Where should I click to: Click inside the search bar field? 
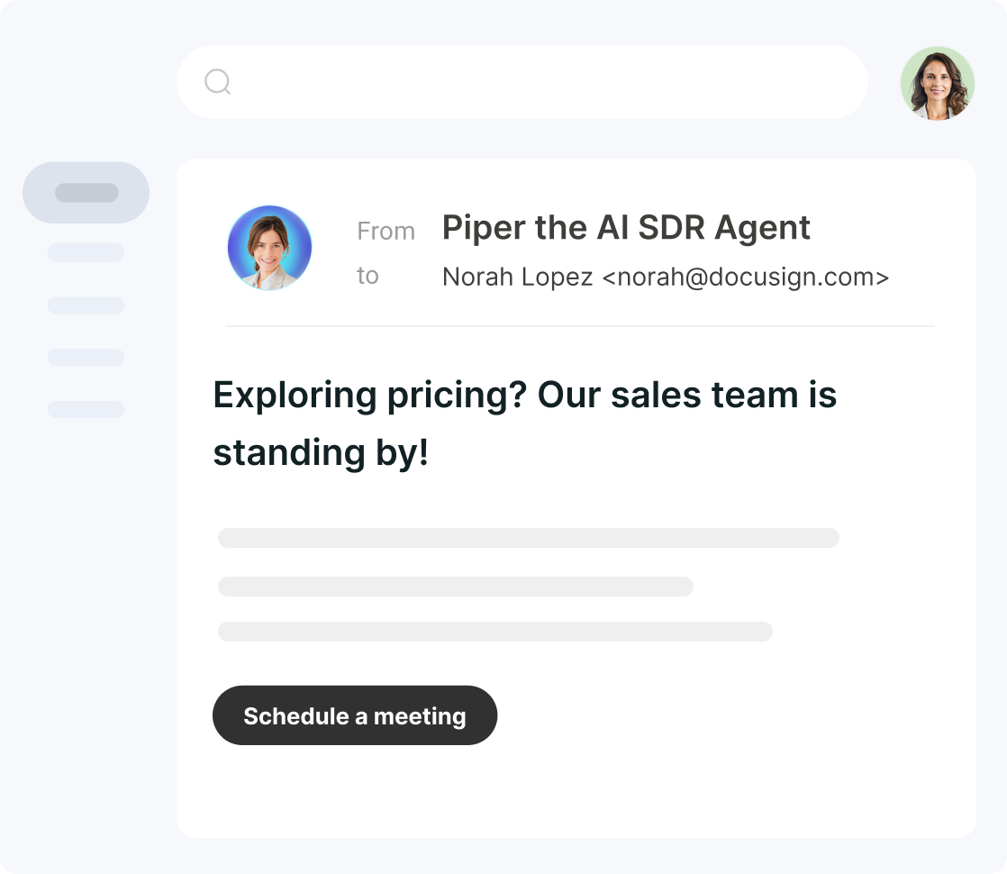pyautogui.click(x=522, y=82)
